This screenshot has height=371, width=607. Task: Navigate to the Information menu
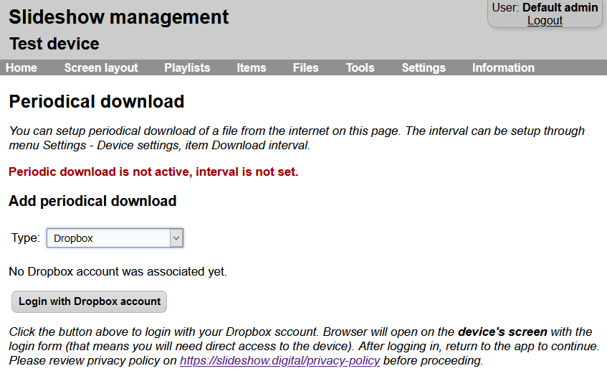click(503, 67)
